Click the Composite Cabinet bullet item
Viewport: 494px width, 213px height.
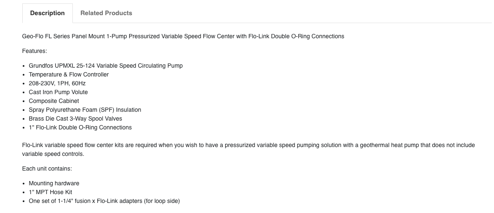[54, 101]
